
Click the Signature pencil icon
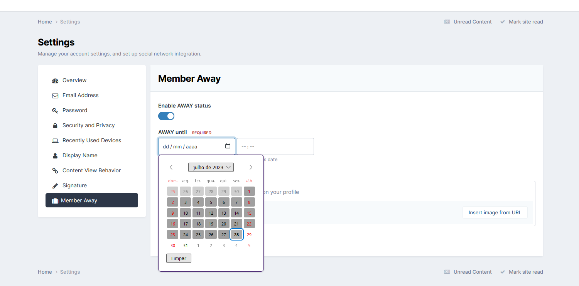tap(55, 186)
